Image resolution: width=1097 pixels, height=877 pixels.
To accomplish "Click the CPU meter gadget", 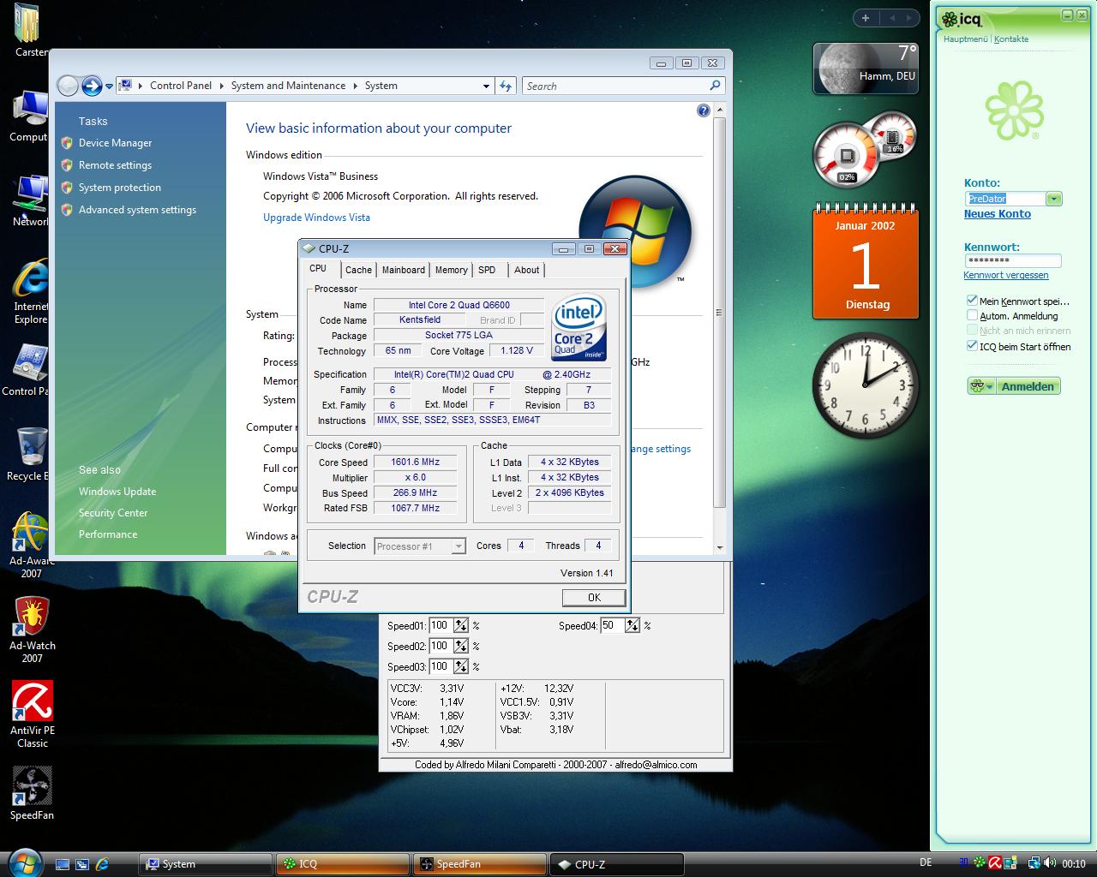I will [865, 148].
